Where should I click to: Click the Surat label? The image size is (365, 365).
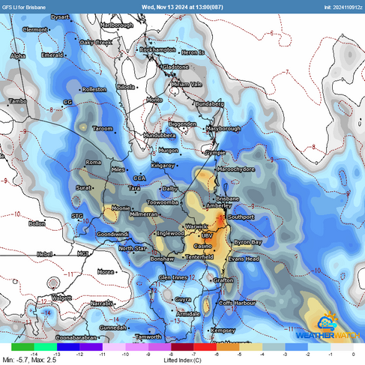[x=83, y=187]
